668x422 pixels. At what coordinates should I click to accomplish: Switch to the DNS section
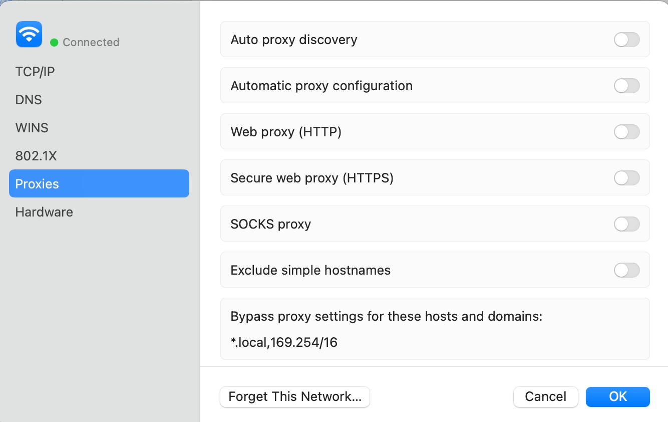pyautogui.click(x=29, y=100)
